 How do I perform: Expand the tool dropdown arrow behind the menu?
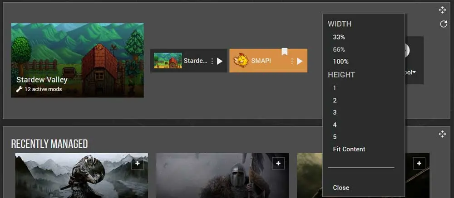pos(414,72)
